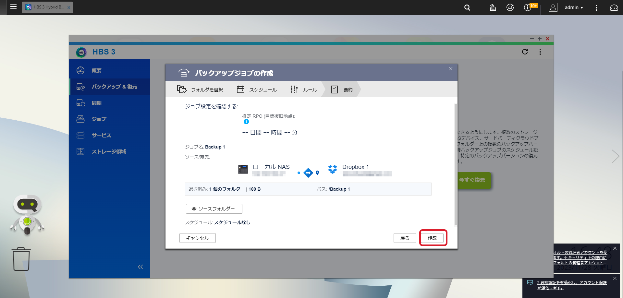
Task: Open the 概要 overview sidebar item
Action: point(110,70)
